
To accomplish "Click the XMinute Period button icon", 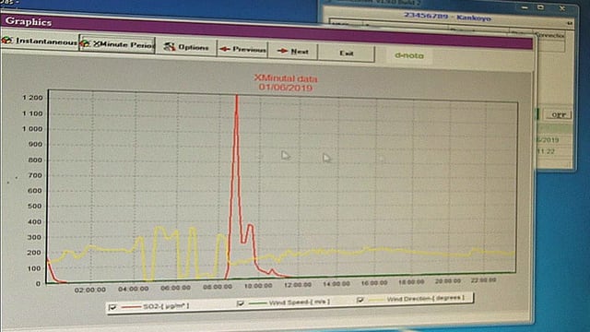I will coord(86,43).
